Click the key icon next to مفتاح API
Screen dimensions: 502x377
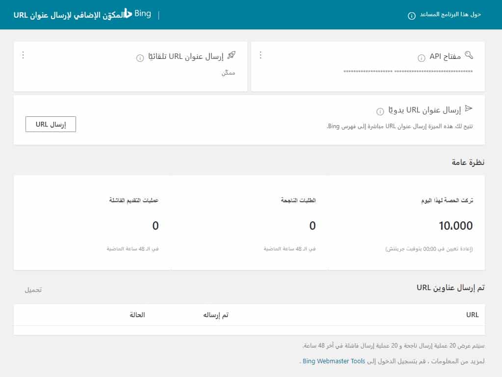click(469, 55)
